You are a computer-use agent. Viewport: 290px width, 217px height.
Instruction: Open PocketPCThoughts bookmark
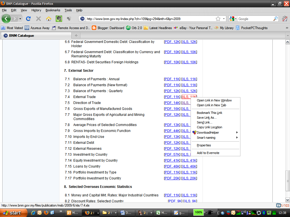tap(252, 28)
